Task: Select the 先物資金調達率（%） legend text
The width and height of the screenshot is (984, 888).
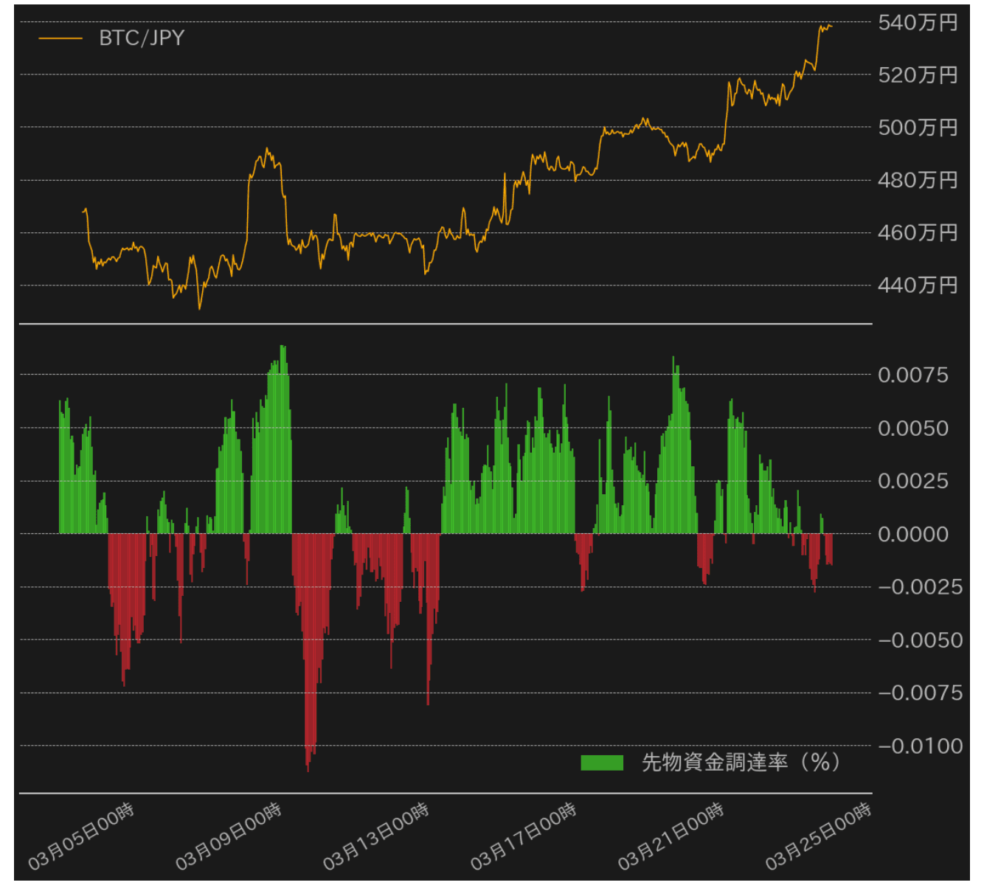Action: pyautogui.click(x=741, y=763)
